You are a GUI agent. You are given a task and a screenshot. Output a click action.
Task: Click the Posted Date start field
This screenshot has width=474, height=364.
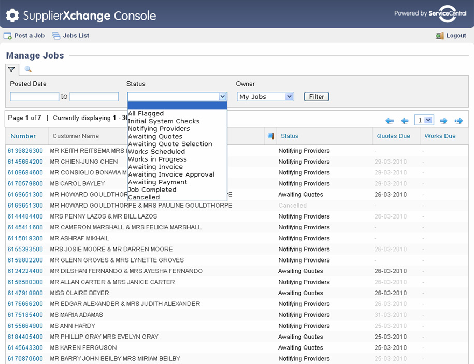(35, 96)
